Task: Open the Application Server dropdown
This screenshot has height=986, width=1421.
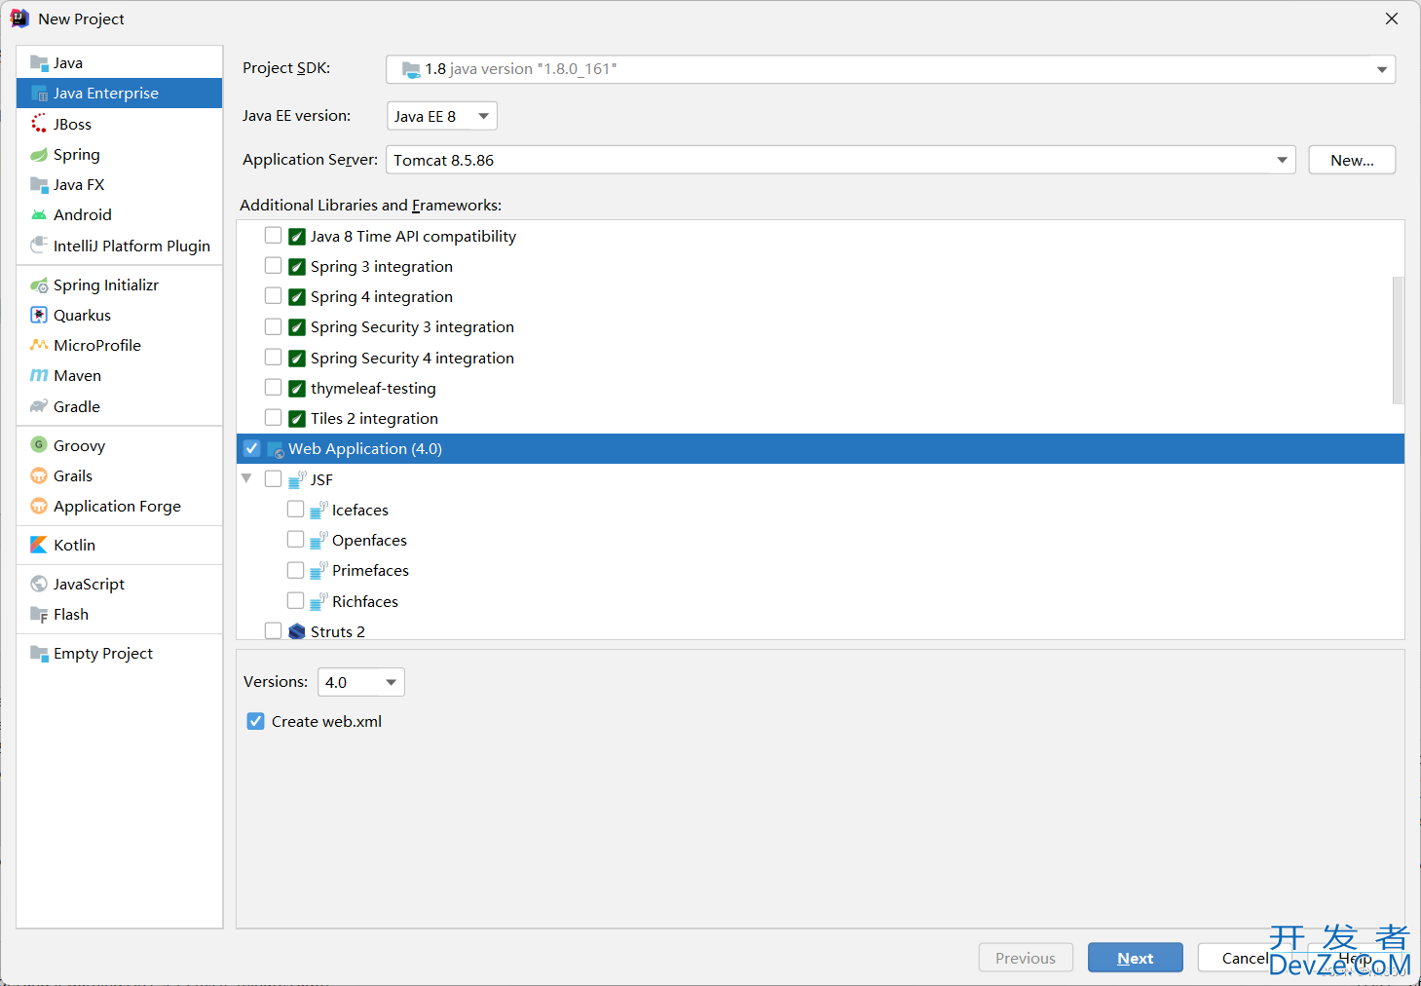Action: coord(841,160)
